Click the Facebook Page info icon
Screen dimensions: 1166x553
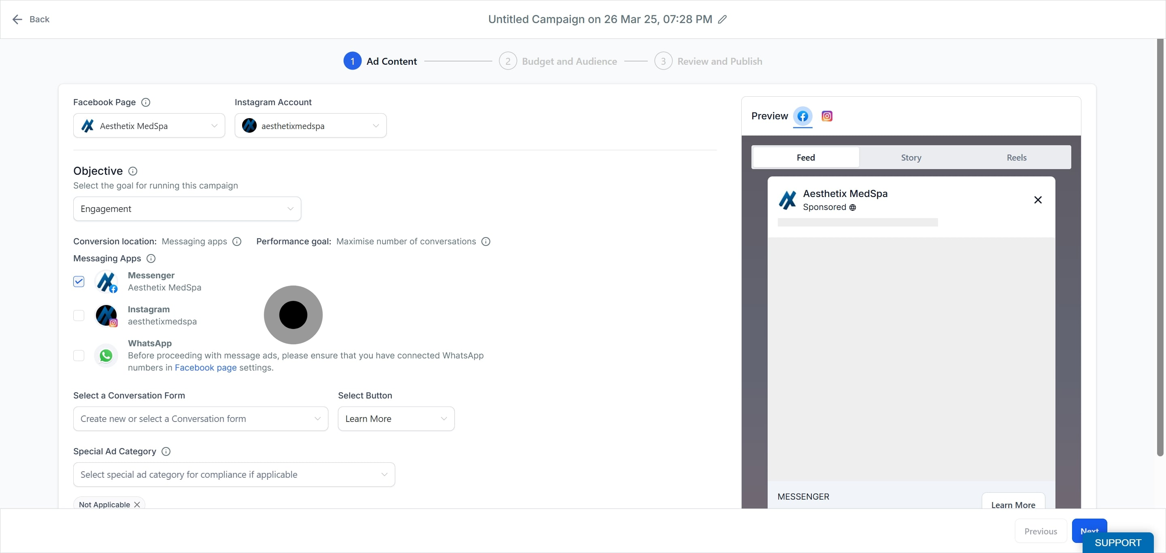click(x=146, y=102)
